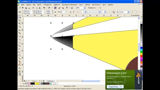This screenshot has height=90, width=160.
Task: Create a new document
Action: pos(19,8)
